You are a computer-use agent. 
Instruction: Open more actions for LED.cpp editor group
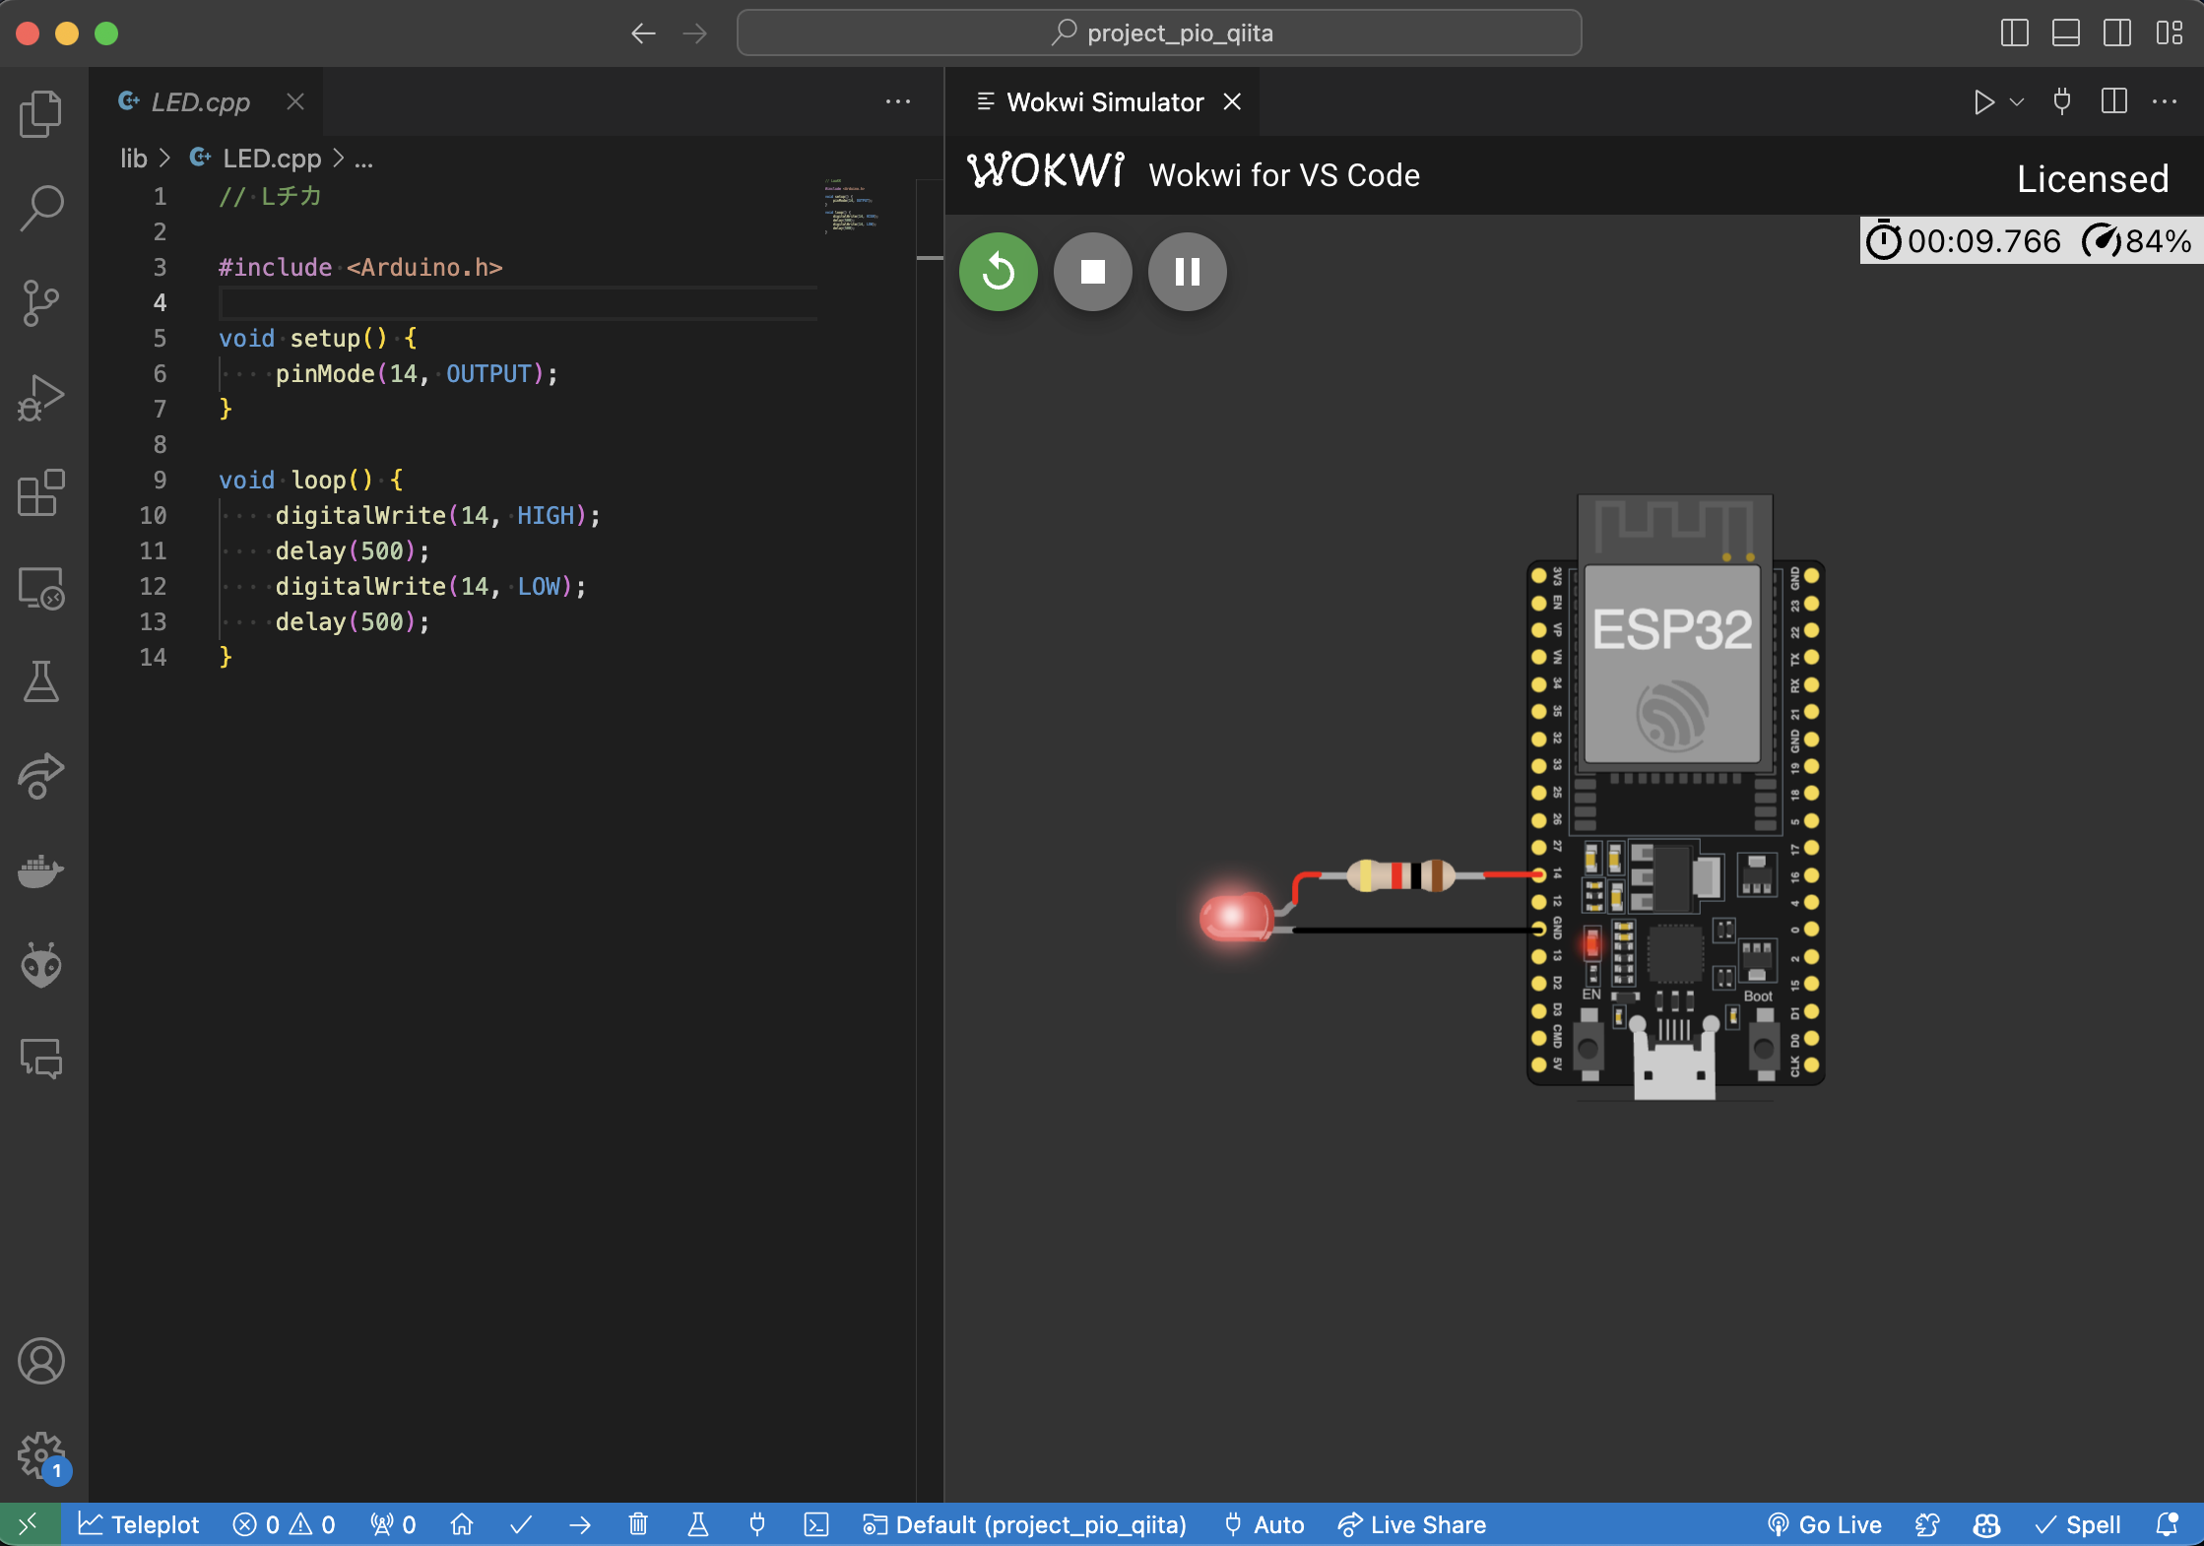pos(898,101)
